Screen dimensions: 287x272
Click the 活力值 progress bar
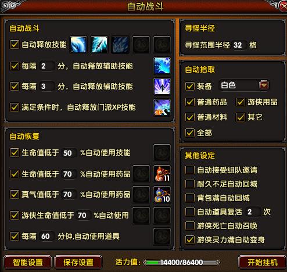(182, 263)
